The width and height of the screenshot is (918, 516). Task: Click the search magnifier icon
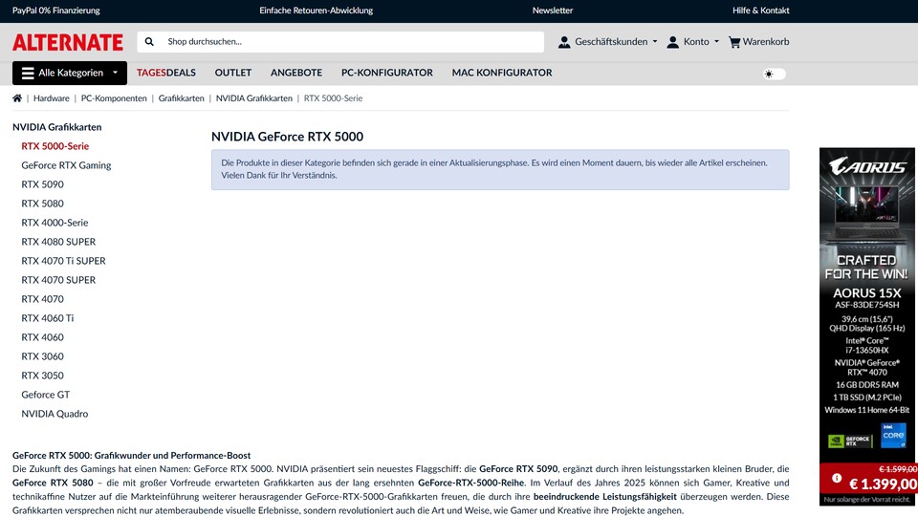(149, 42)
